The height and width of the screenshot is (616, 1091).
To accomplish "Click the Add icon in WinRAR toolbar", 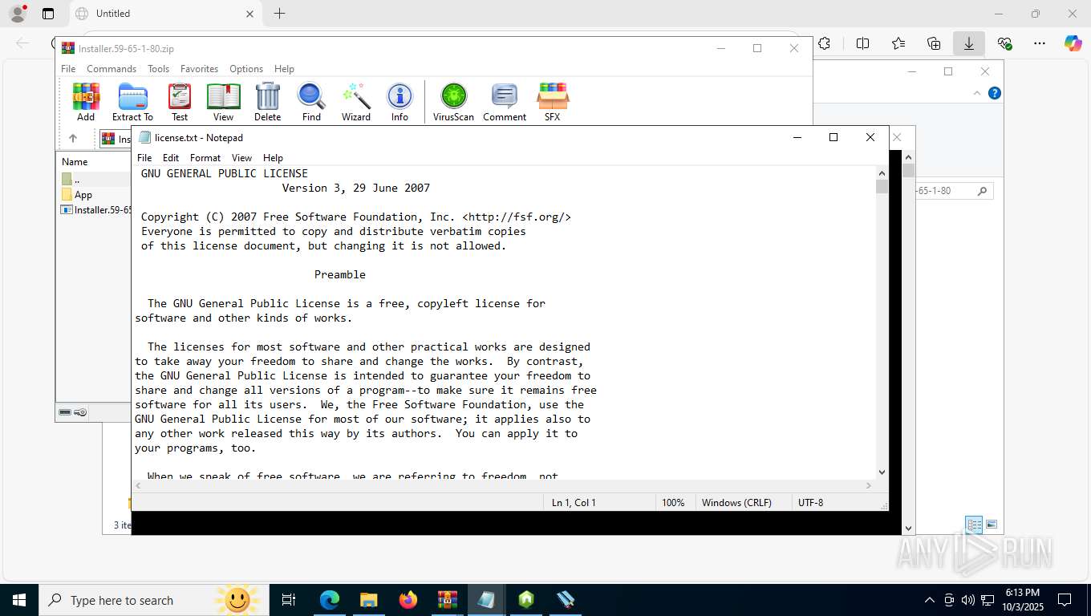I will tap(86, 102).
